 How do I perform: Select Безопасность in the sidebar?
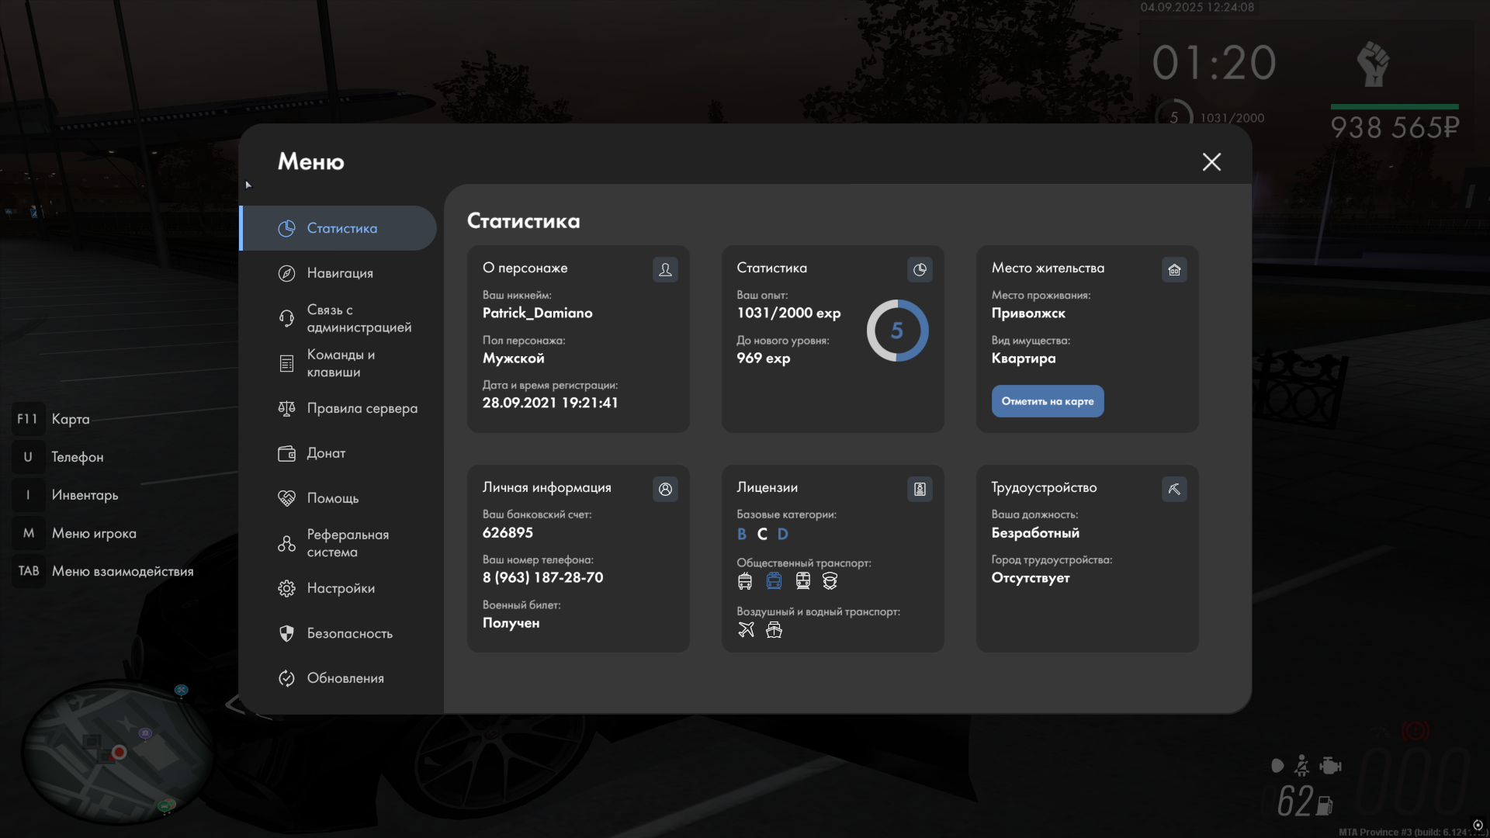click(x=349, y=633)
